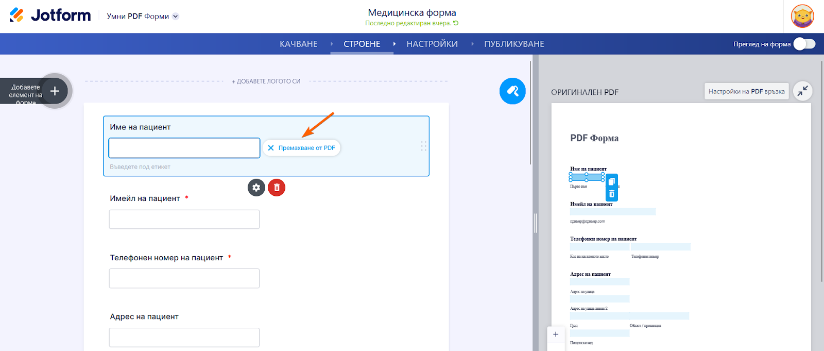Screen dimensions: 824x351
Task: Click the PDF panel vertical scrollbar
Action: (822, 172)
